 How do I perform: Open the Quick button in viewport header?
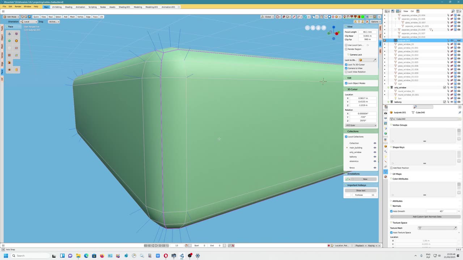[x=36, y=17]
